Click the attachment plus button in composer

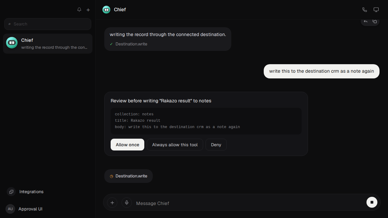[x=112, y=203]
